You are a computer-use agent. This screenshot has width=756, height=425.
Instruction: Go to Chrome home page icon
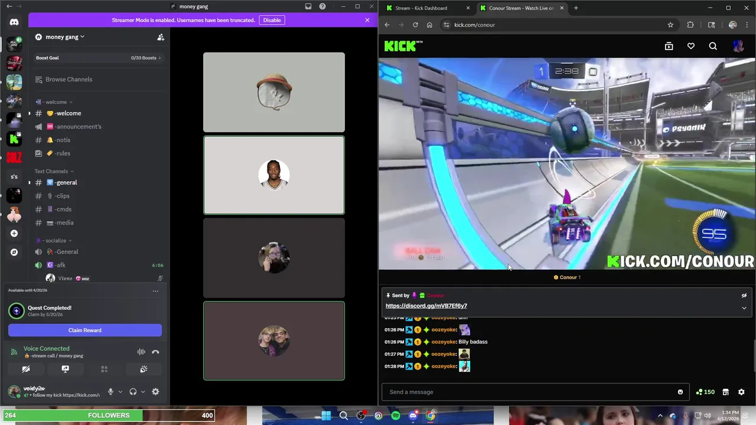click(x=429, y=25)
